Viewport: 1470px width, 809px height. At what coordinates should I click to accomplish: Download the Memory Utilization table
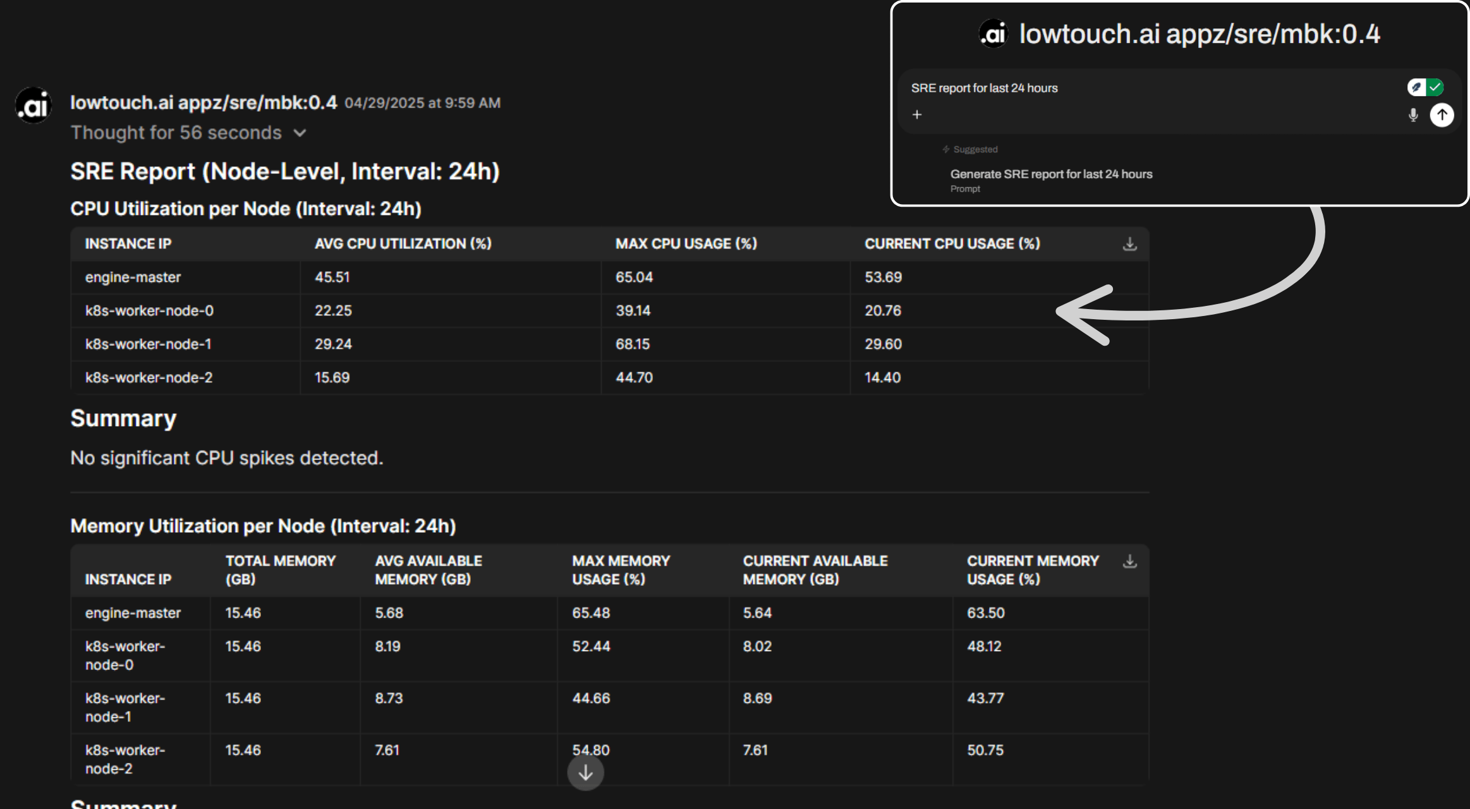(1130, 561)
